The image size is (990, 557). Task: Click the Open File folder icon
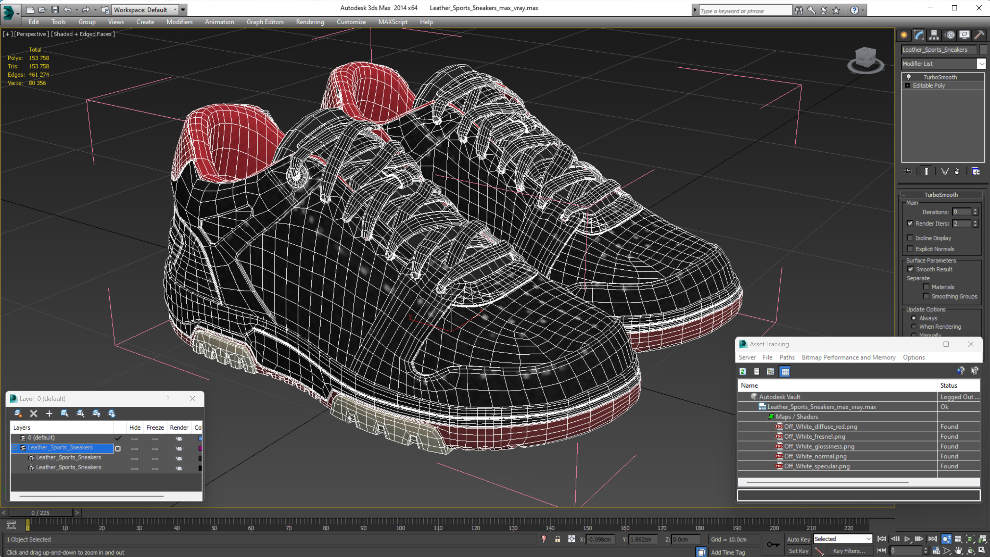[x=42, y=10]
